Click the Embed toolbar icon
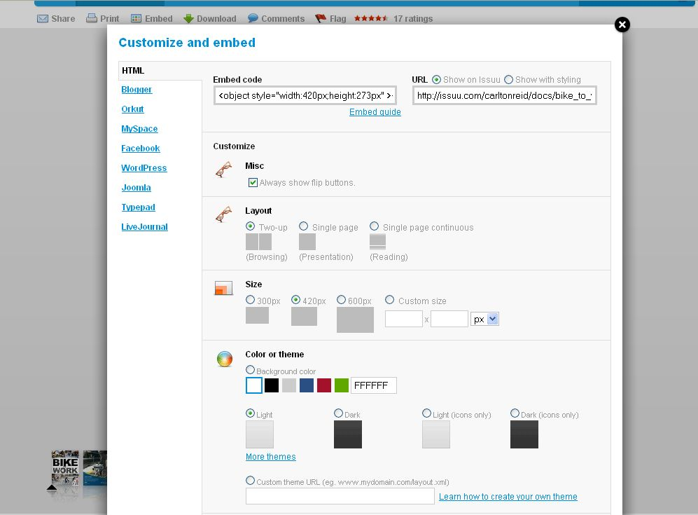This screenshot has height=515, width=698. coord(137,19)
